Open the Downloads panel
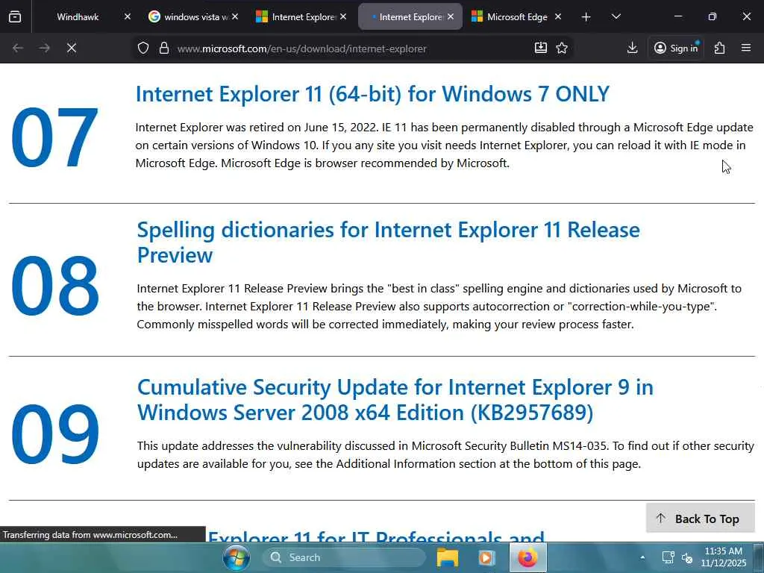The width and height of the screenshot is (764, 573). click(632, 48)
